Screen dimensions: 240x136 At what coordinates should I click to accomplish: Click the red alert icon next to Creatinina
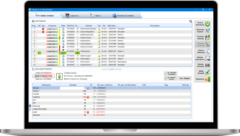point(88,97)
